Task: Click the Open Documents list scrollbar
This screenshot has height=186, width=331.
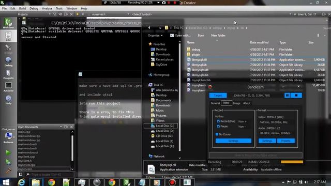Action: tap(72, 149)
